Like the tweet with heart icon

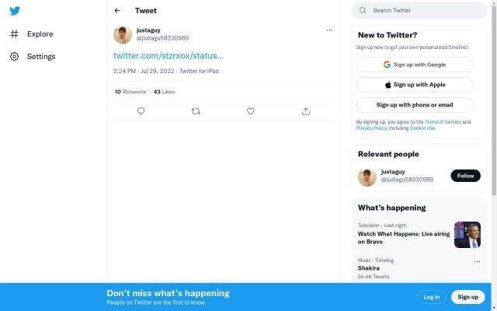(x=251, y=111)
